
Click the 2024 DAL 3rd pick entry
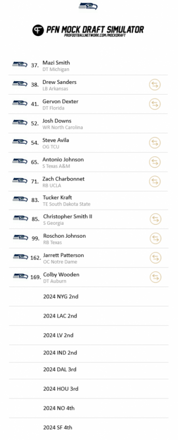pyautogui.click(x=89, y=370)
